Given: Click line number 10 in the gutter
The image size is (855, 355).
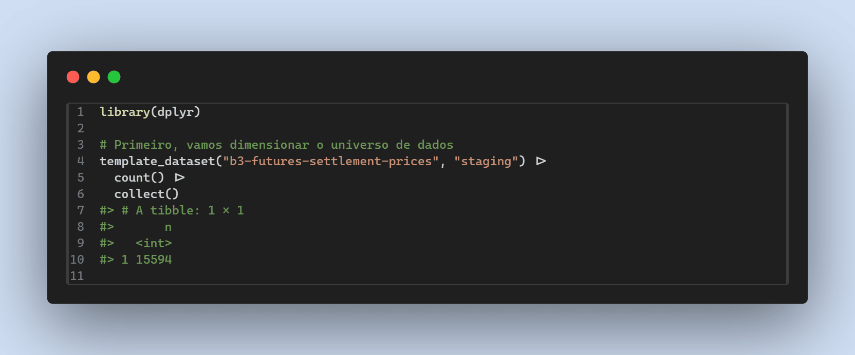Looking at the screenshot, I should 77,260.
